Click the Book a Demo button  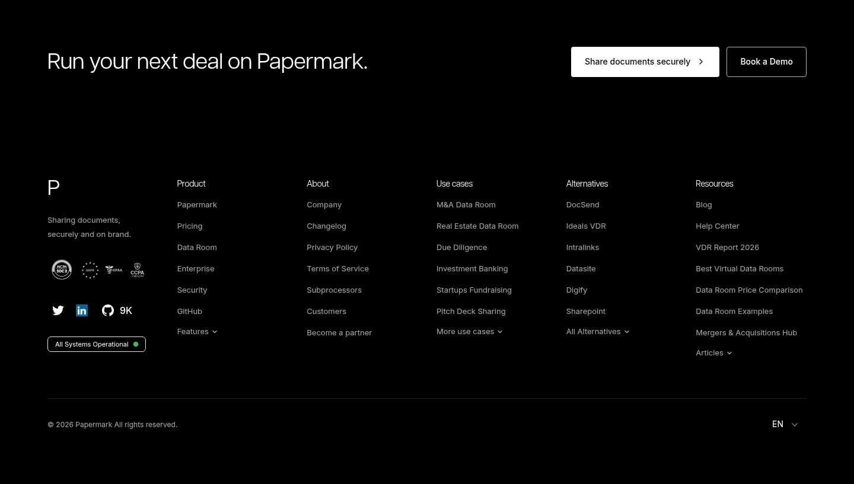(x=766, y=62)
